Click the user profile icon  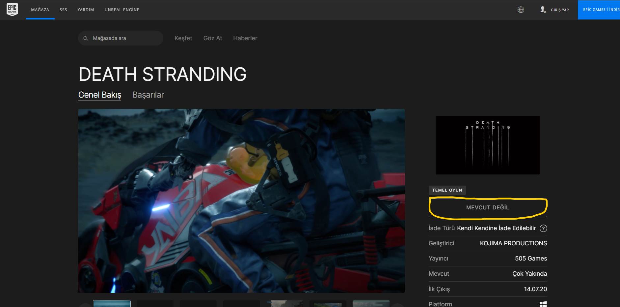pyautogui.click(x=543, y=10)
